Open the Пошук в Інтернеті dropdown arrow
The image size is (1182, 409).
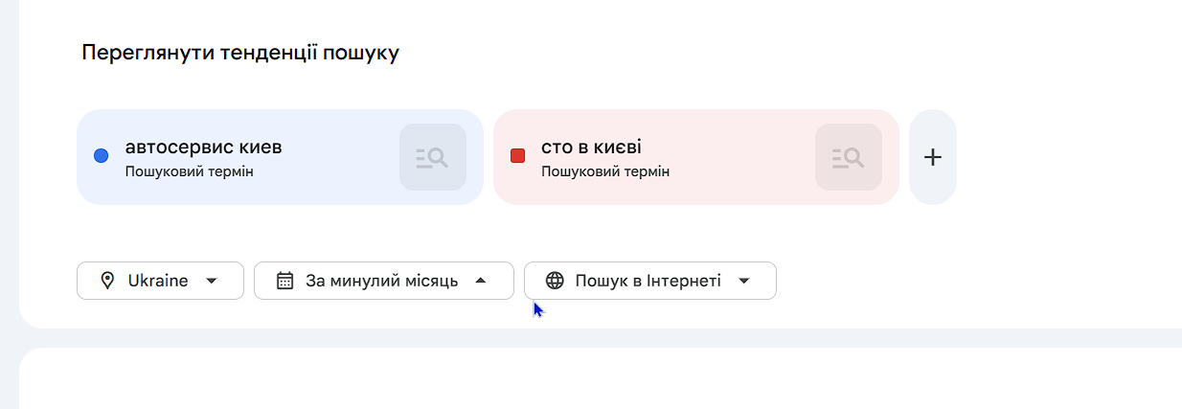click(x=743, y=281)
